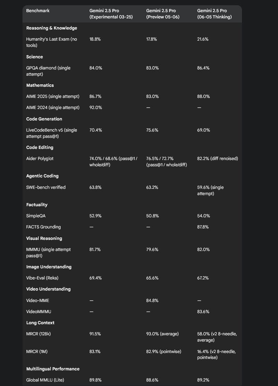Click the 82.2% diff renoised Aider value
The height and width of the screenshot is (386, 278).
pyautogui.click(x=217, y=159)
